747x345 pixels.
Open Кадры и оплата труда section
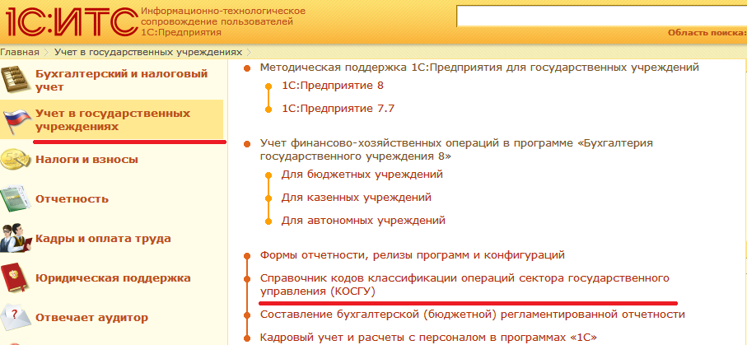coord(104,238)
